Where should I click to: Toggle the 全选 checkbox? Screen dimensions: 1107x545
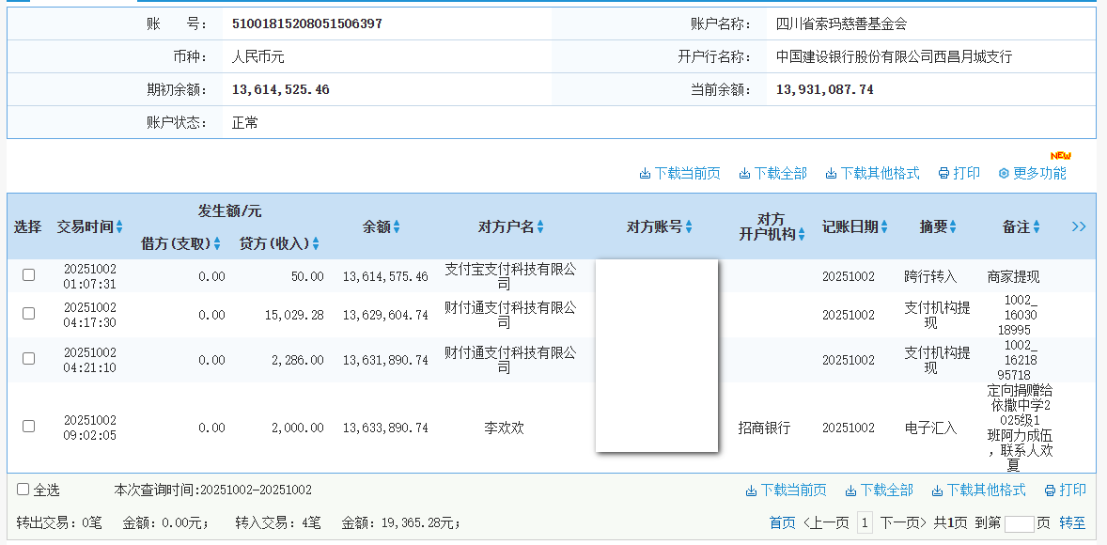tap(23, 490)
